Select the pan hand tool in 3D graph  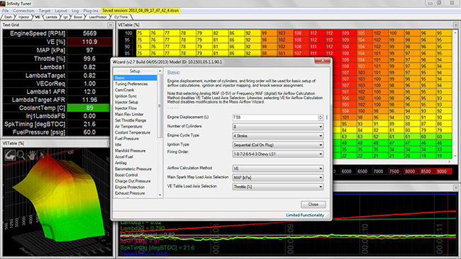pyautogui.click(x=32, y=155)
